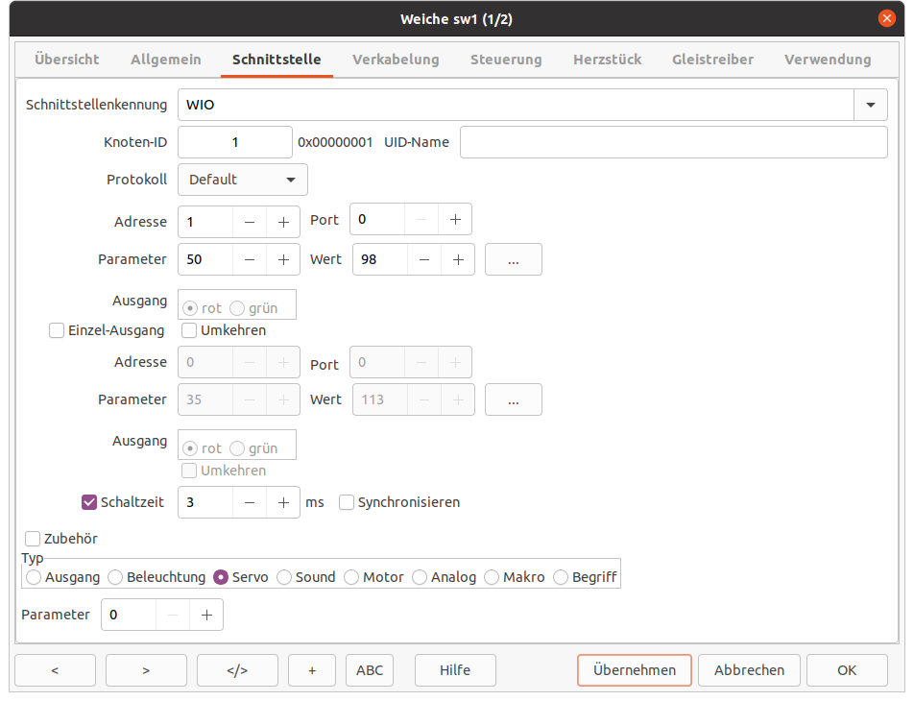The image size is (914, 701).
Task: Click into the UID-Name text field
Action: click(673, 142)
